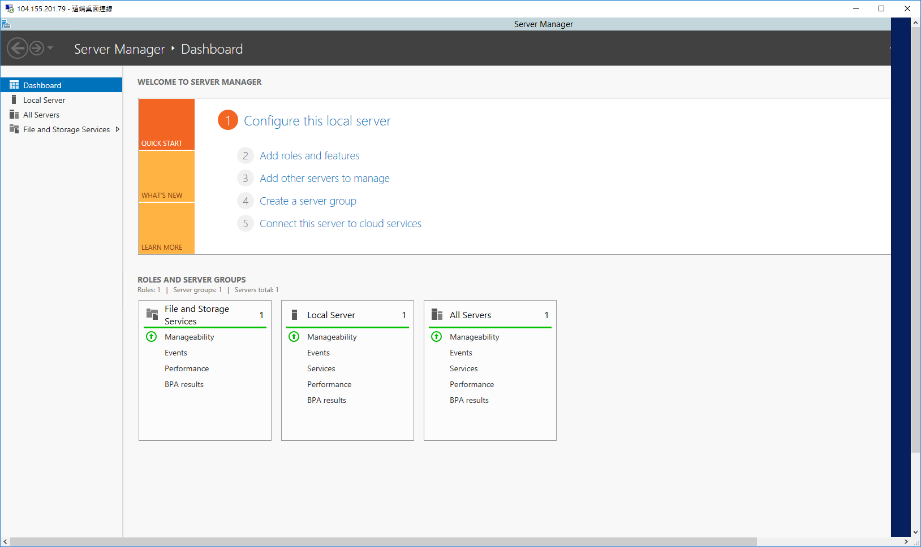Image resolution: width=921 pixels, height=547 pixels.
Task: Click count 1 on All Servers tile
Action: [546, 315]
